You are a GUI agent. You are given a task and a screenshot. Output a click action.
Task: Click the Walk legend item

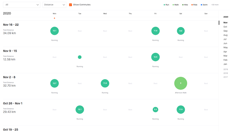point(176,5)
